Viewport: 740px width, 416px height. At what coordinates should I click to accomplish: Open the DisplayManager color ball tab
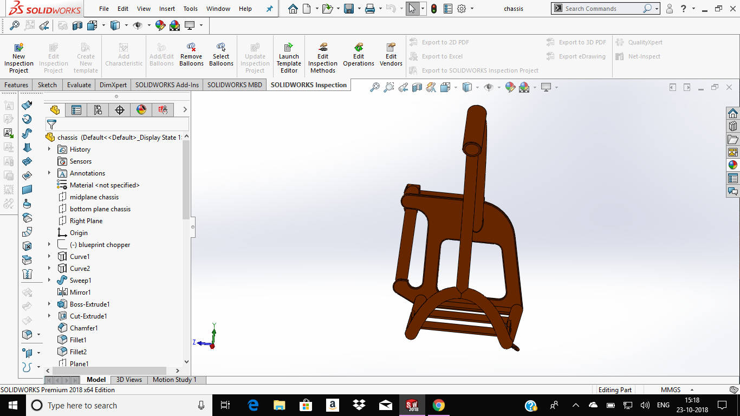tap(141, 110)
